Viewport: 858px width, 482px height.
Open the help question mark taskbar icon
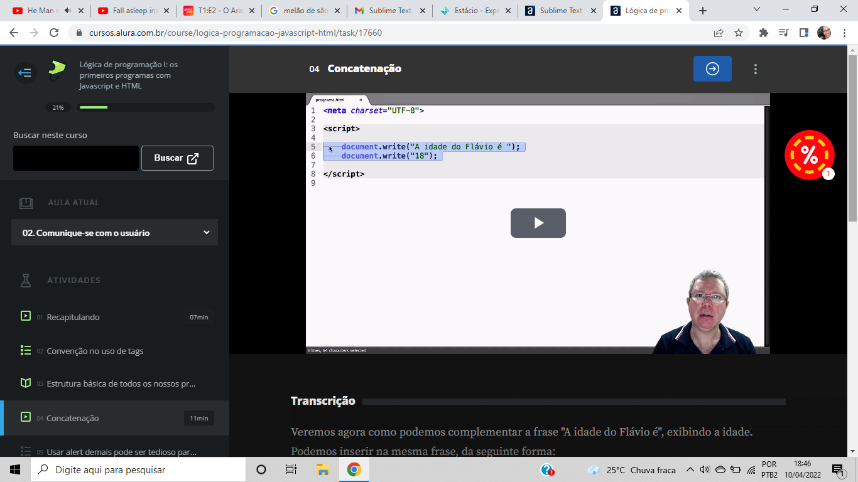pos(547,469)
